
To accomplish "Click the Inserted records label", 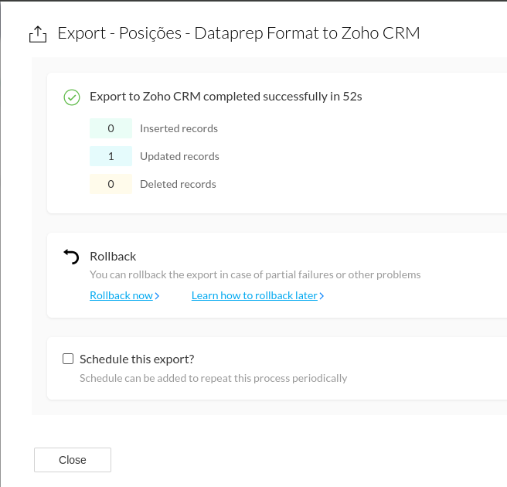I will pyautogui.click(x=179, y=128).
